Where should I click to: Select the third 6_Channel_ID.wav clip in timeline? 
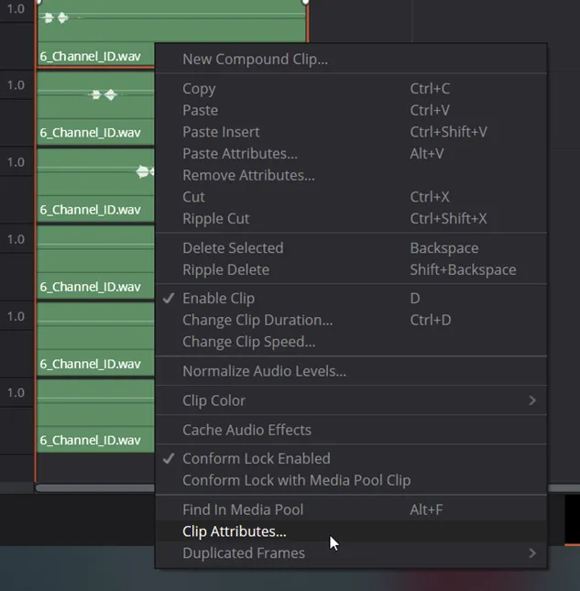point(95,185)
